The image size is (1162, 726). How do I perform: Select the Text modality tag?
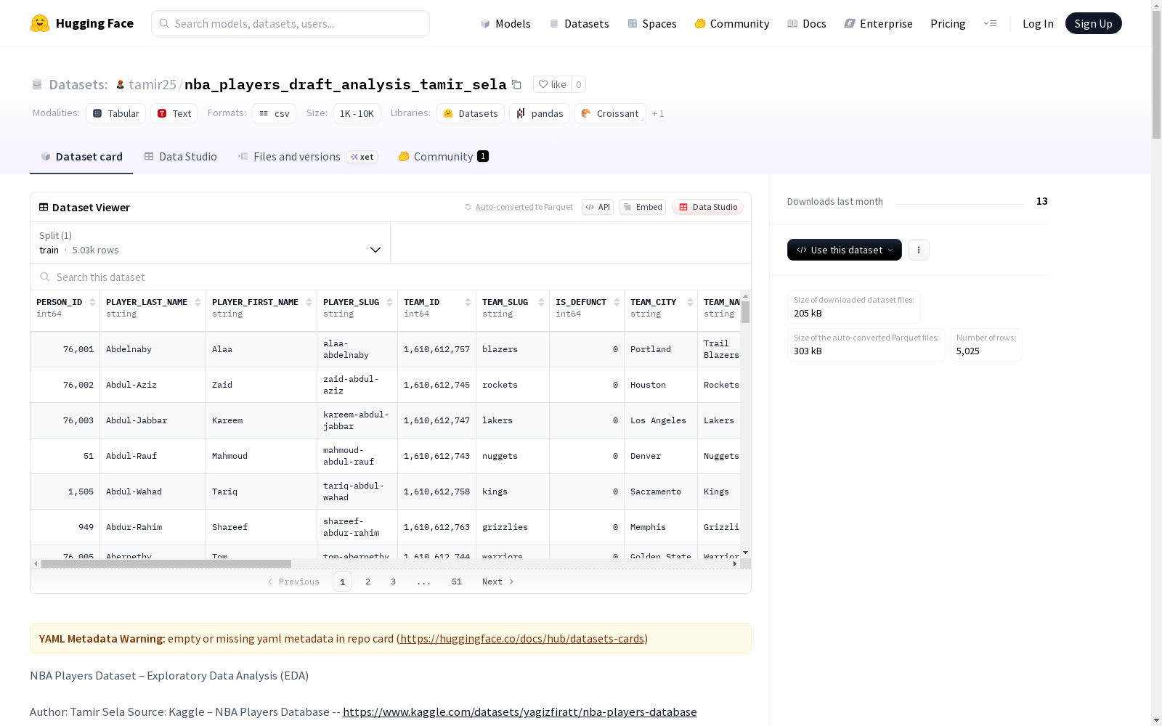pyautogui.click(x=174, y=113)
